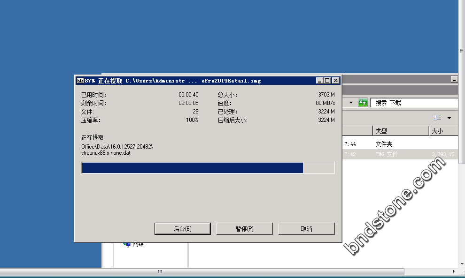This screenshot has height=278, width=465.
Task: Click the green refresh icon beside address bar
Action: [x=362, y=103]
